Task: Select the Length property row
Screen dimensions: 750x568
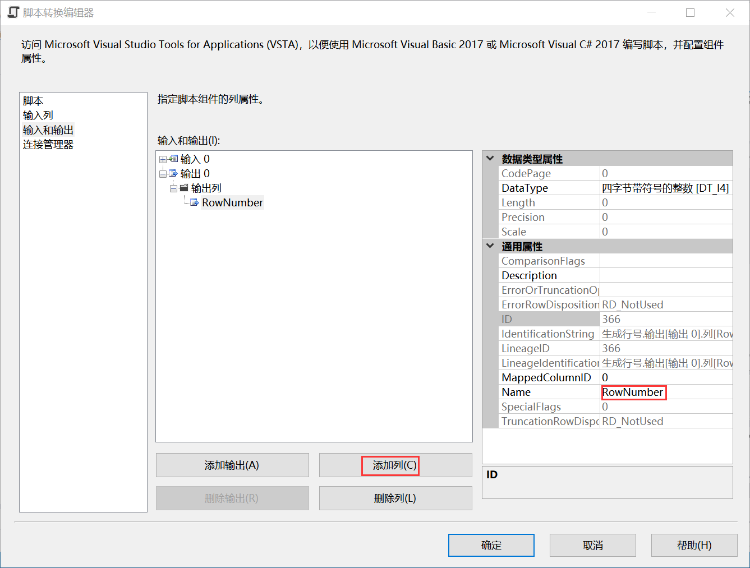Action: (x=615, y=202)
